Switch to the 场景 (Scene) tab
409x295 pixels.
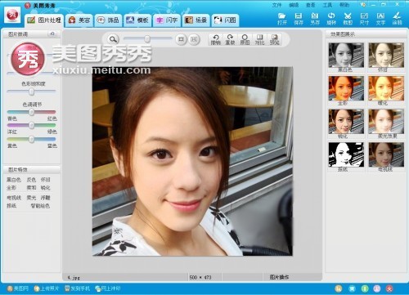coord(196,20)
